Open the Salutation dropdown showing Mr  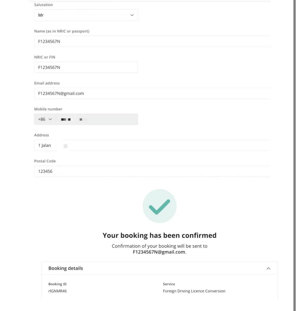(86, 15)
